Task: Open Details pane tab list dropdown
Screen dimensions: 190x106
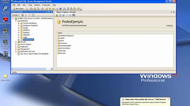Action: coord(171,12)
